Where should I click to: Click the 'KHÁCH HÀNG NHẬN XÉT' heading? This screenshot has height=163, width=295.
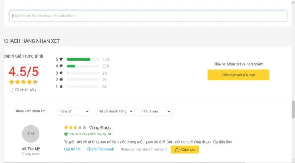32,41
